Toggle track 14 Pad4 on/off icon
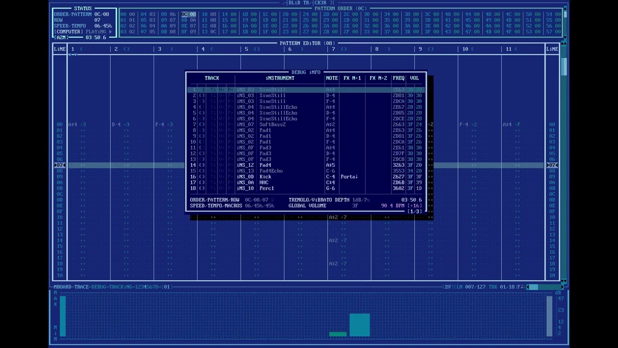618x348 pixels. (x=201, y=165)
